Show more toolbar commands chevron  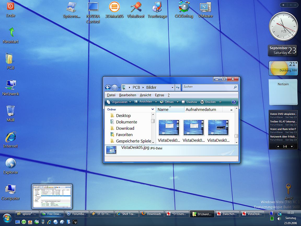coord(220,102)
